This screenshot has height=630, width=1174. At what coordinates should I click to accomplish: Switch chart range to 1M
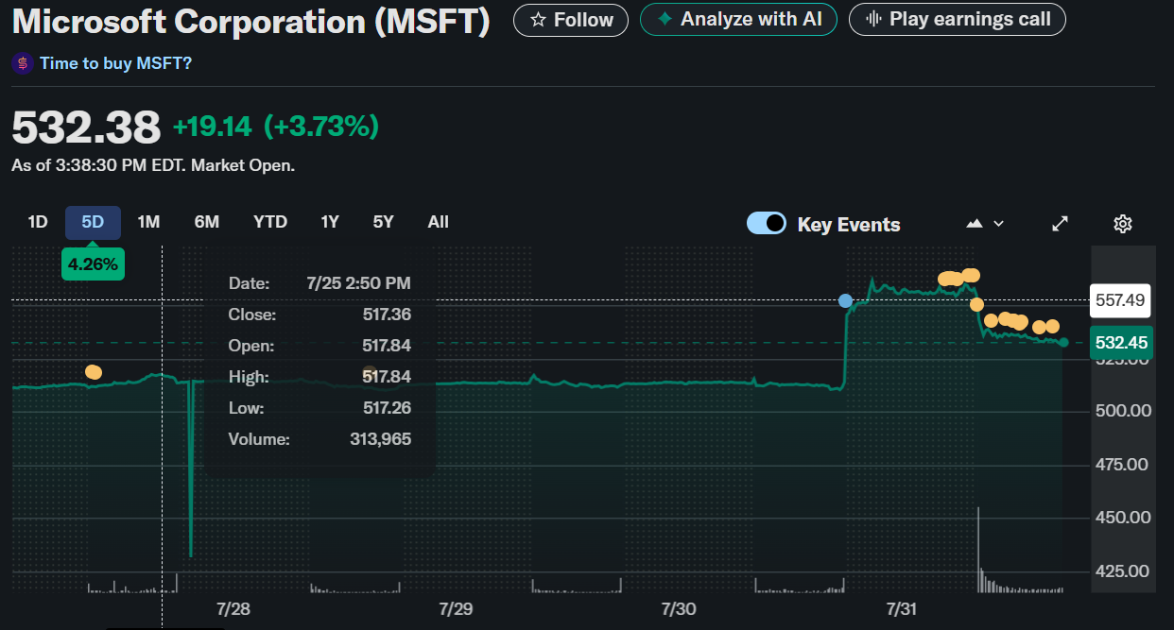[148, 222]
